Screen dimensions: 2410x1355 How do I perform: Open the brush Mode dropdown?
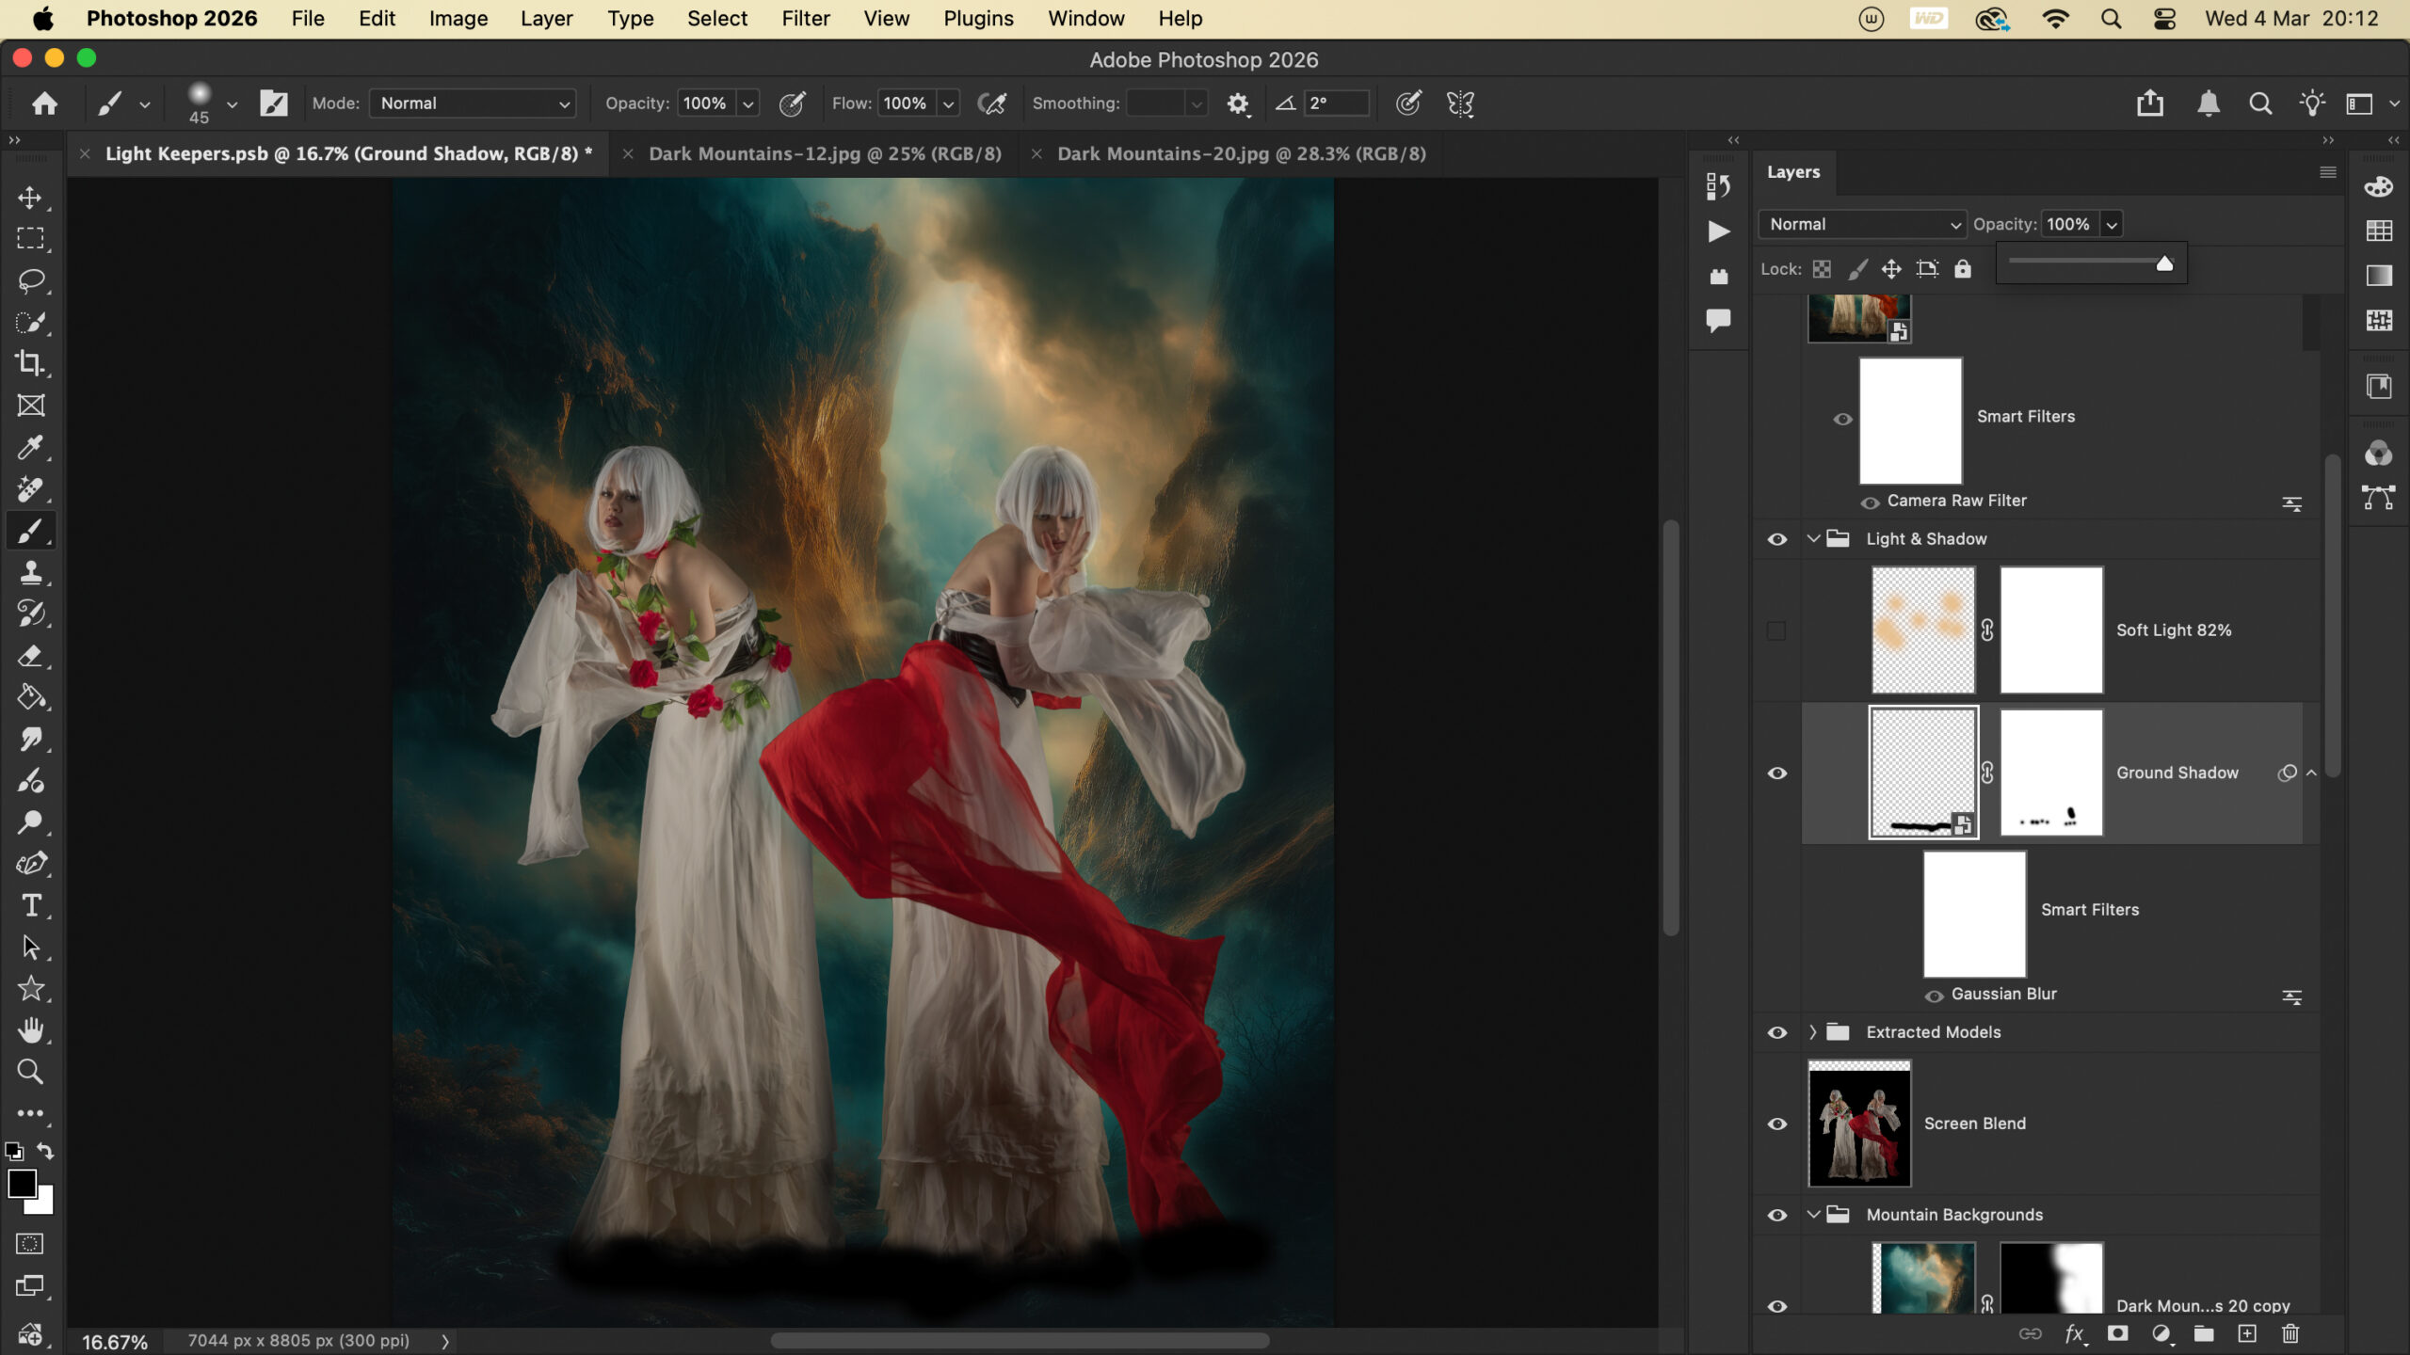473,104
